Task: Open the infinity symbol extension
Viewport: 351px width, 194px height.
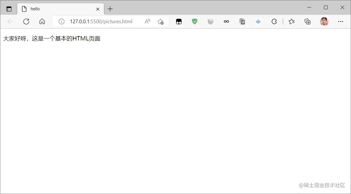Action: [226, 22]
